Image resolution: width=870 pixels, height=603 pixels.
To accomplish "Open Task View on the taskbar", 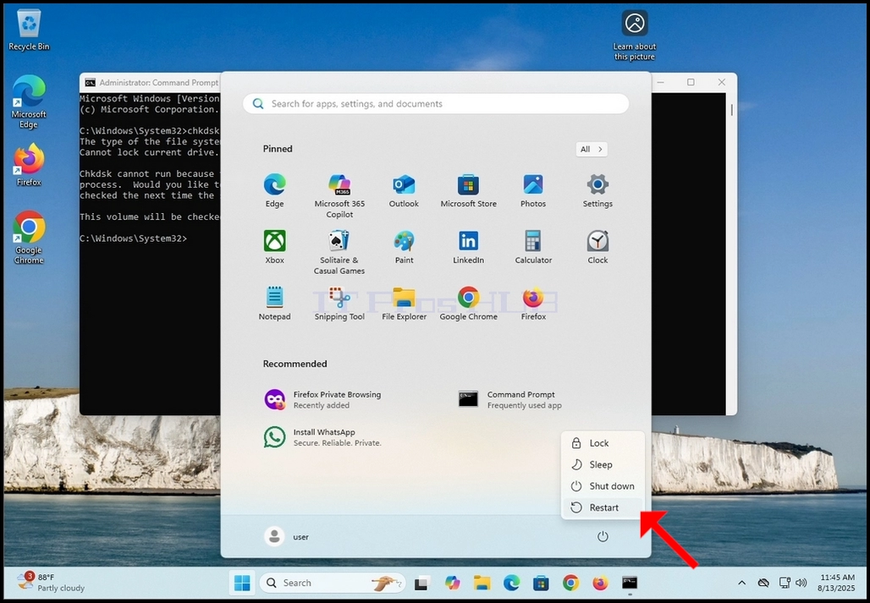I will pos(423,583).
